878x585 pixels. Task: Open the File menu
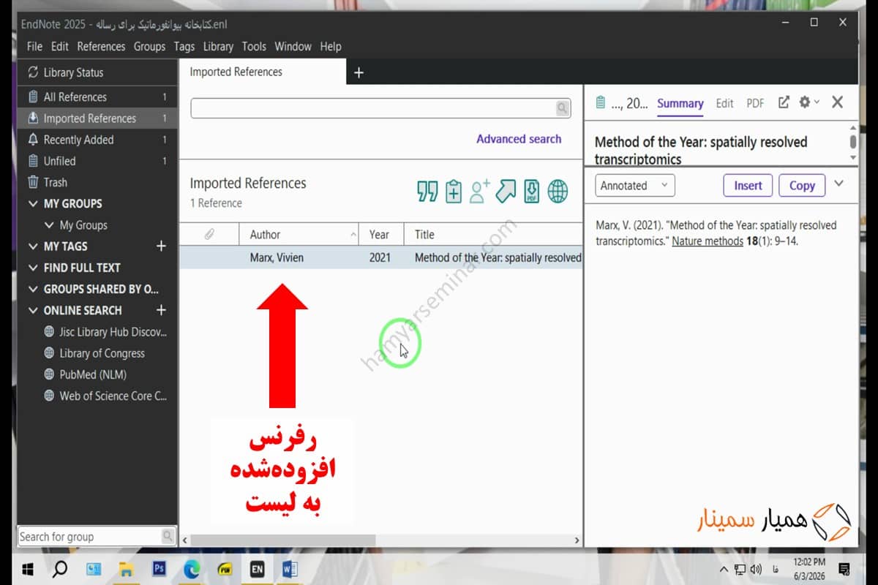point(34,46)
